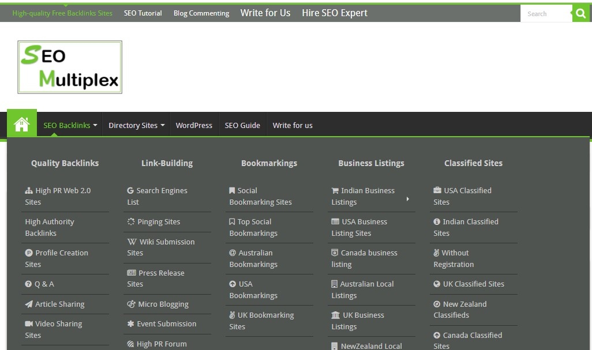
Task: Open High-quality Free Backlinks Sites top link
Action: click(62, 13)
